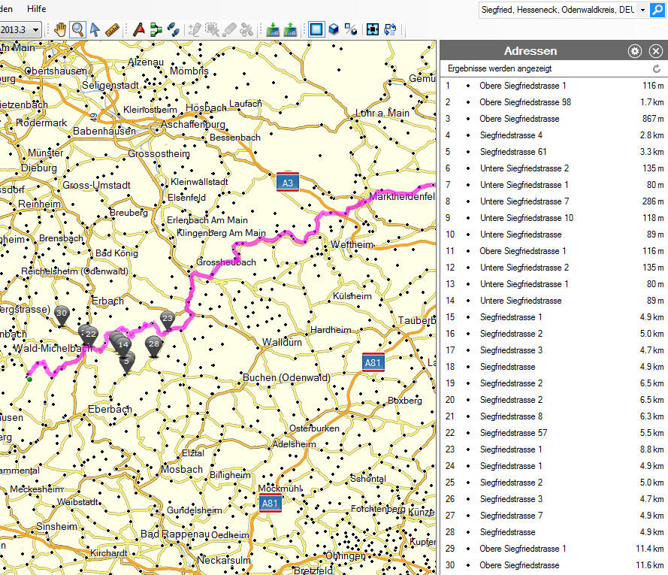Open the map product dropdown 2013.3

pyautogui.click(x=21, y=29)
